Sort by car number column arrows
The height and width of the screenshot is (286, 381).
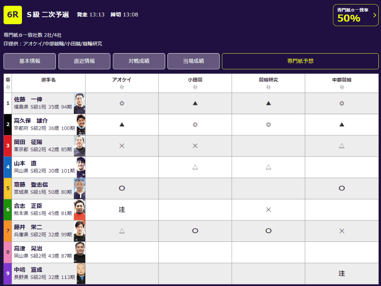click(x=8, y=87)
